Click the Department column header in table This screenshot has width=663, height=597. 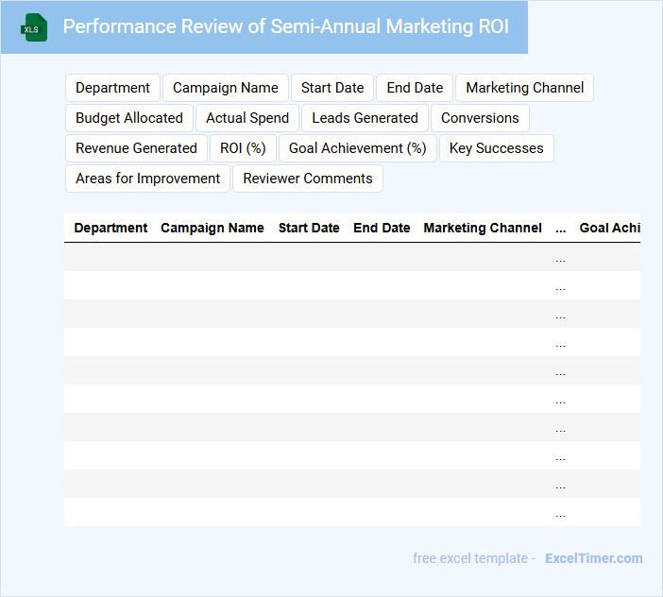pos(110,228)
